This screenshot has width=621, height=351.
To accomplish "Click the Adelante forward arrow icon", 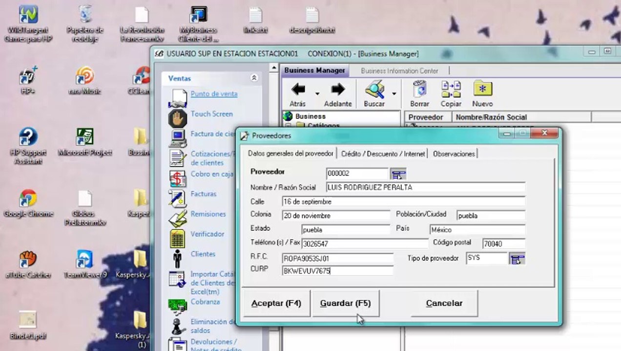I will point(338,90).
